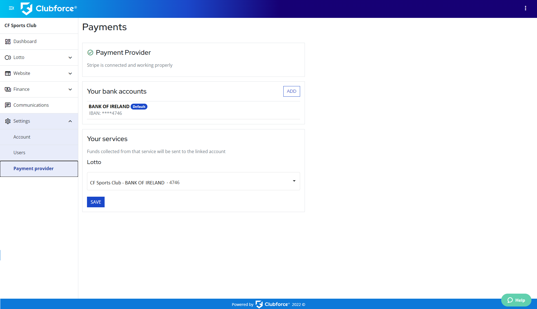Click the Your services heading

107,139
